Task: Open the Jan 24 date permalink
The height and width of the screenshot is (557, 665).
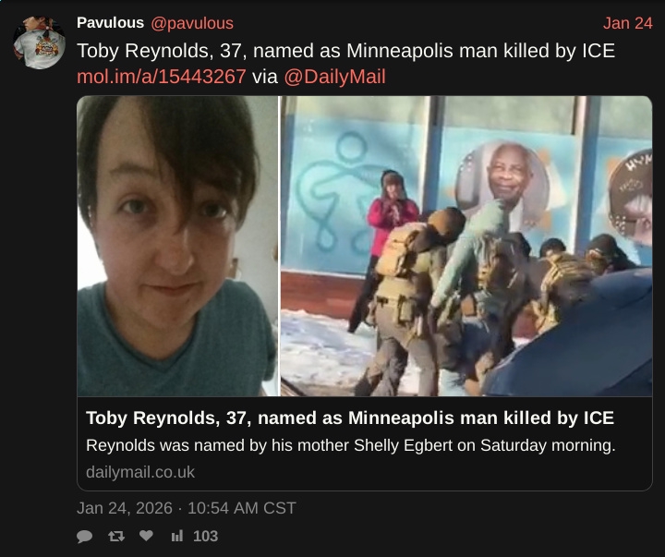Action: coord(628,23)
